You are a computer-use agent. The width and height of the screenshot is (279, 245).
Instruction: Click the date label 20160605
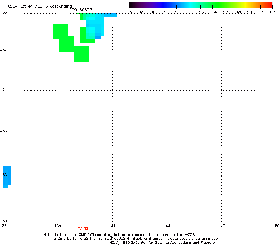tap(82, 10)
